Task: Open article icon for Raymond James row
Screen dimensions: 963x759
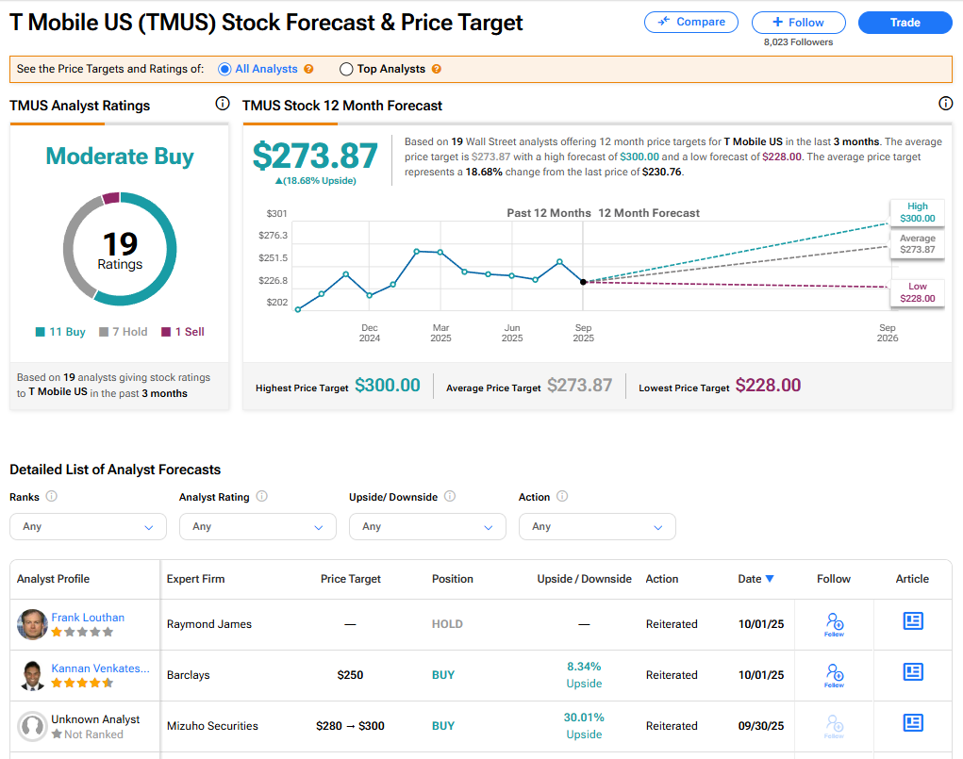Action: 912,620
